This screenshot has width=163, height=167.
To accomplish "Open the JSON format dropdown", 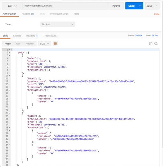I will coord(44,44).
